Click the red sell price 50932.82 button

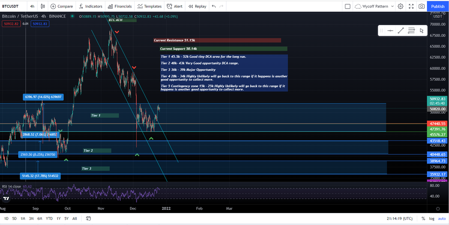pos(11,24)
